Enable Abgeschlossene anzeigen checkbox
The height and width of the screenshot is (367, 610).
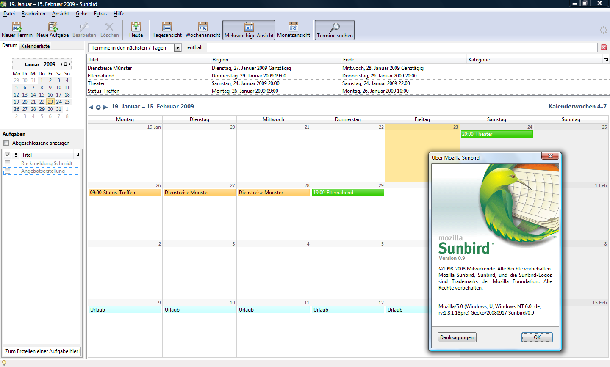point(6,143)
